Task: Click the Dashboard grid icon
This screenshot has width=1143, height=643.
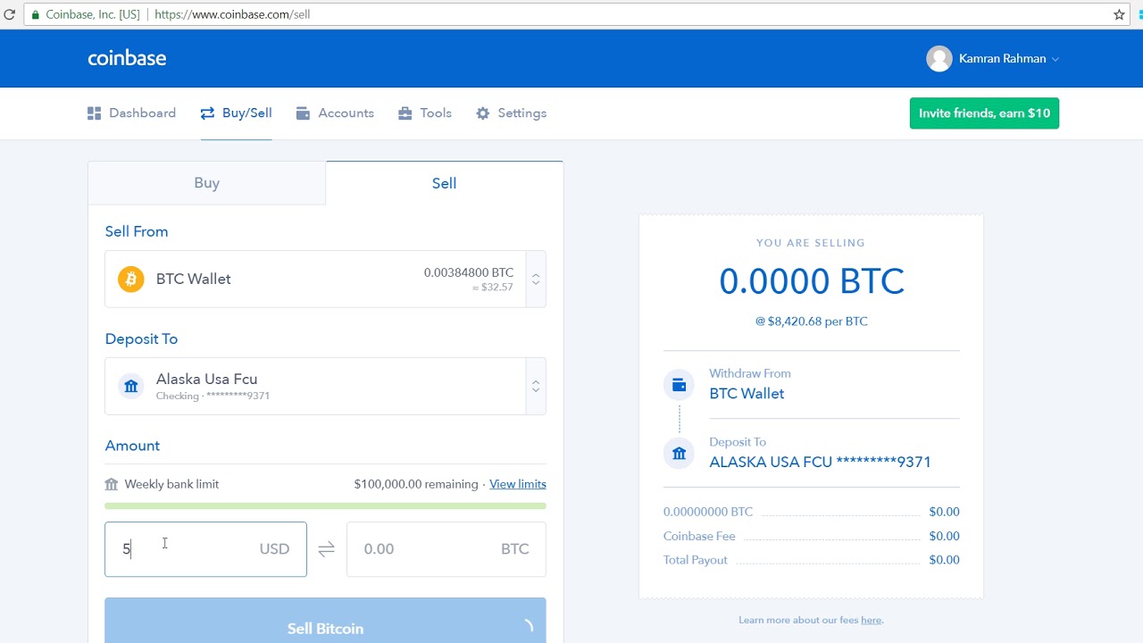Action: click(94, 113)
